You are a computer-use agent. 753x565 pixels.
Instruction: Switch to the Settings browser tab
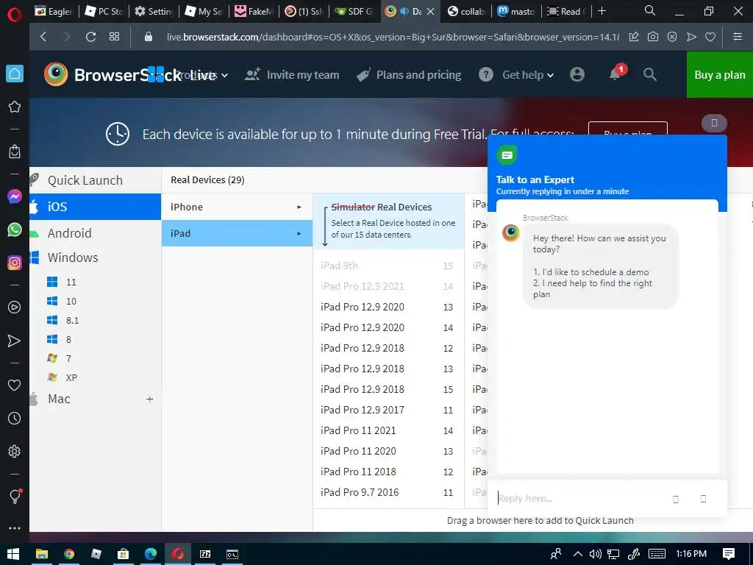coord(154,11)
